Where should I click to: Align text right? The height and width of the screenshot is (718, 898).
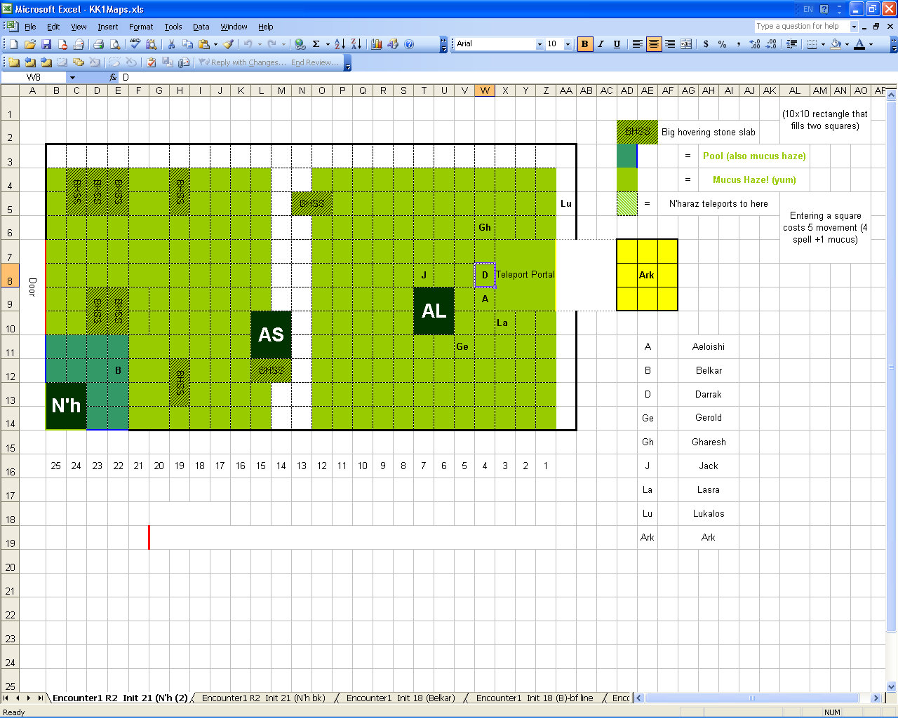pyautogui.click(x=670, y=44)
